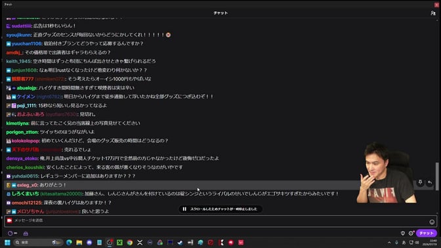Reply to the exleg_x0 message with the arrow icon
The image size is (441, 248).
430,182
